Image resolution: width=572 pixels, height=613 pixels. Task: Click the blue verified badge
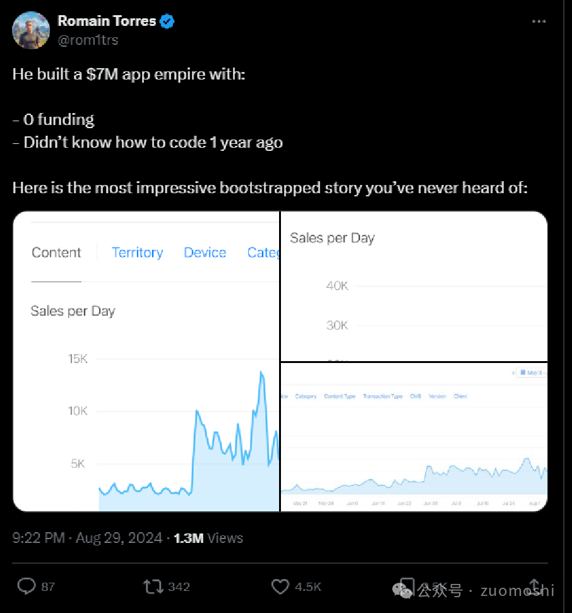167,21
